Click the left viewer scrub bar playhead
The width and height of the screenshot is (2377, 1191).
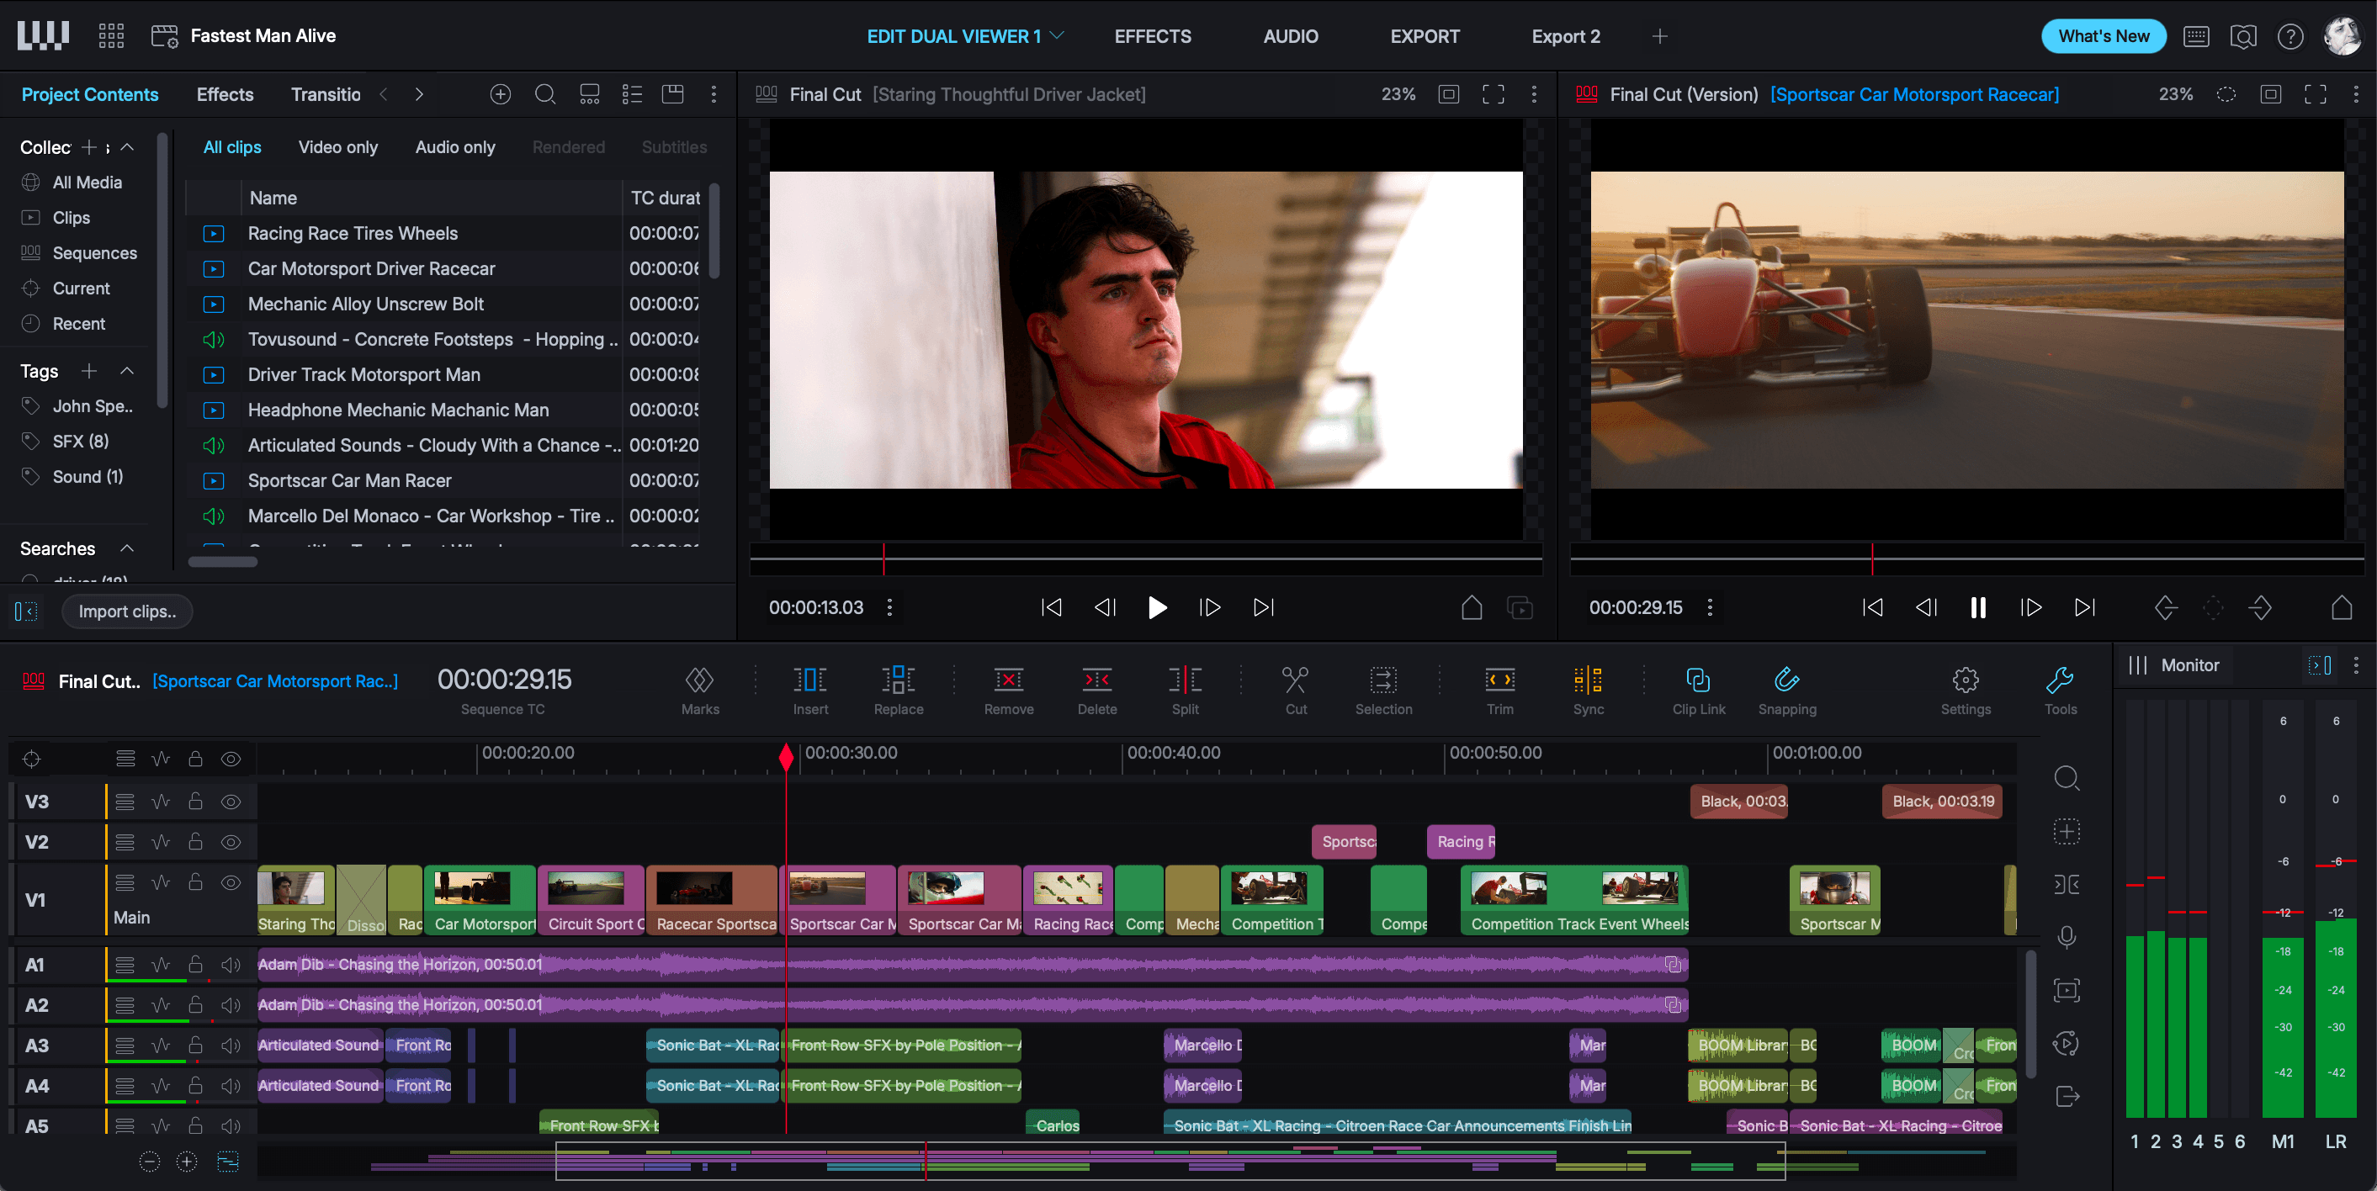[883, 558]
